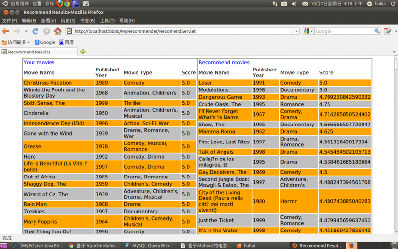398x249 pixels.
Task: Open screenshot camera icon in top panel
Action: pos(86,3)
